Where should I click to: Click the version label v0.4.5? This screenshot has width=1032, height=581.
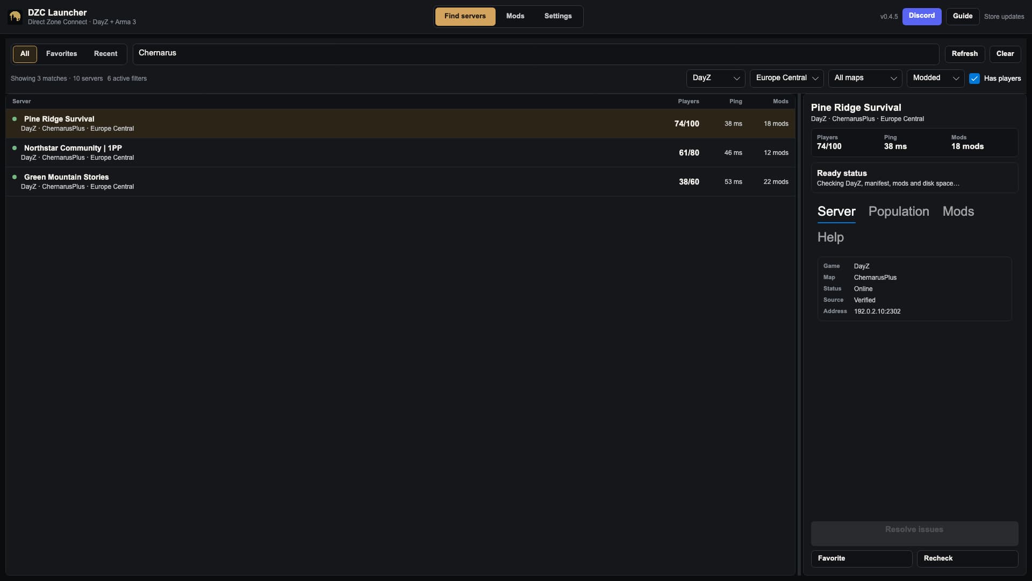[x=889, y=17]
